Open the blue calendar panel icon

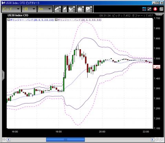click(x=144, y=9)
